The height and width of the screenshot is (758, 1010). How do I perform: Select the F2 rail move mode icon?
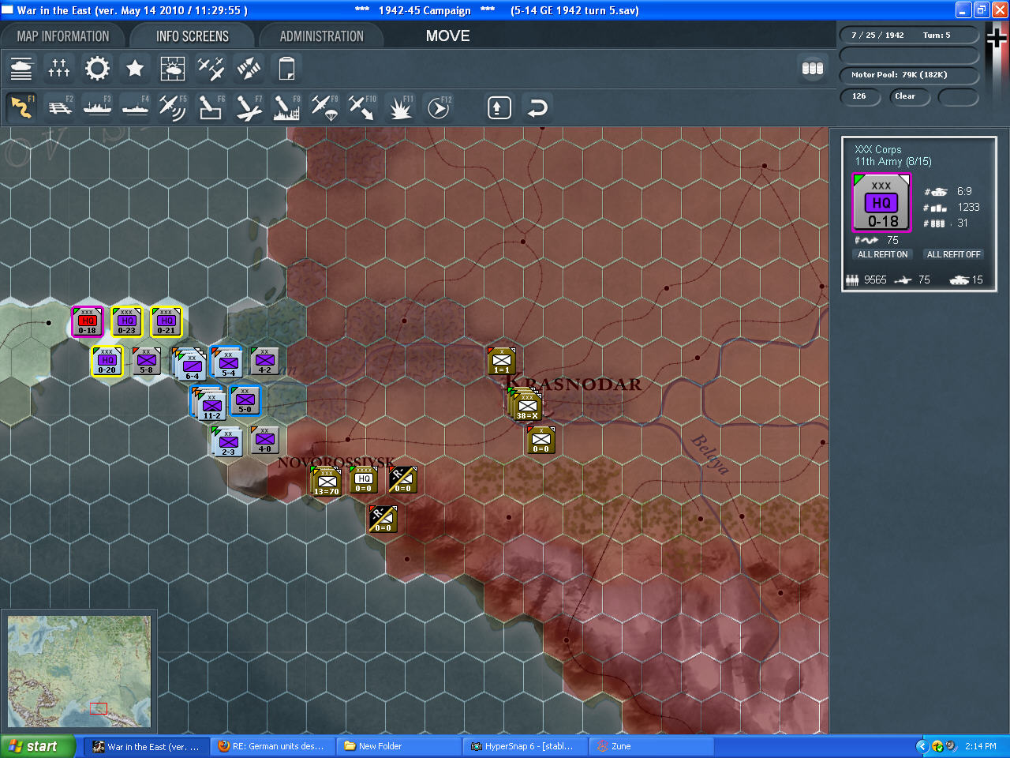pyautogui.click(x=59, y=107)
